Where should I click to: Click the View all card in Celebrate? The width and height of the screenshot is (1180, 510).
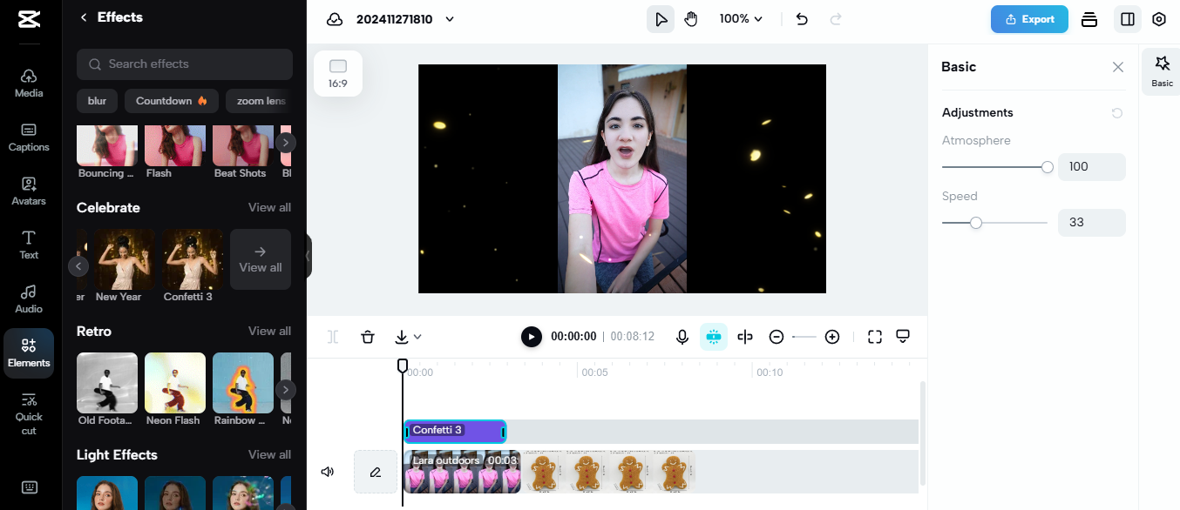point(261,259)
